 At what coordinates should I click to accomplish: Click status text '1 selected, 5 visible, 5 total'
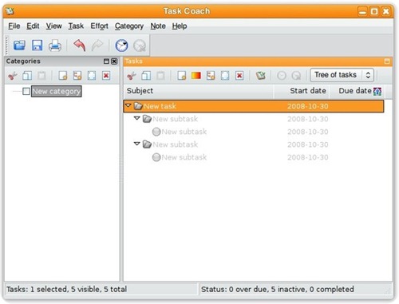[x=78, y=290]
